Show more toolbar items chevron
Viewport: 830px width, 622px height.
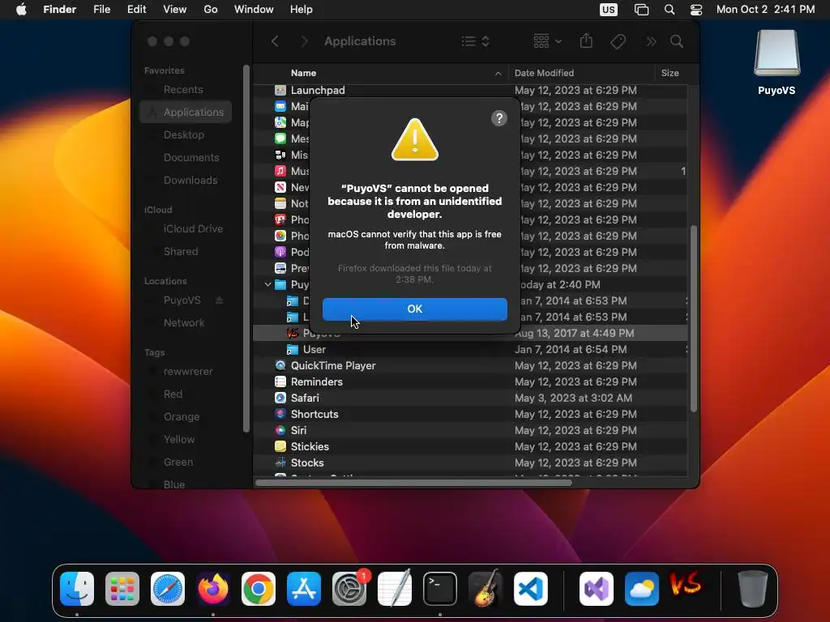click(x=651, y=41)
